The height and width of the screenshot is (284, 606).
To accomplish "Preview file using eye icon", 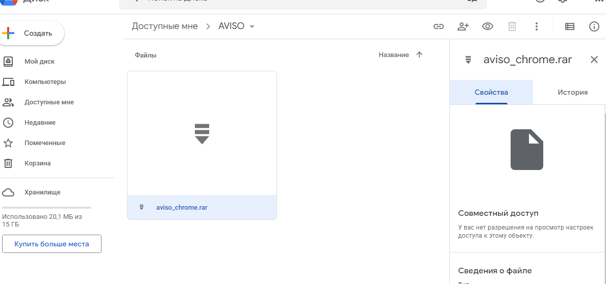I will tap(488, 26).
